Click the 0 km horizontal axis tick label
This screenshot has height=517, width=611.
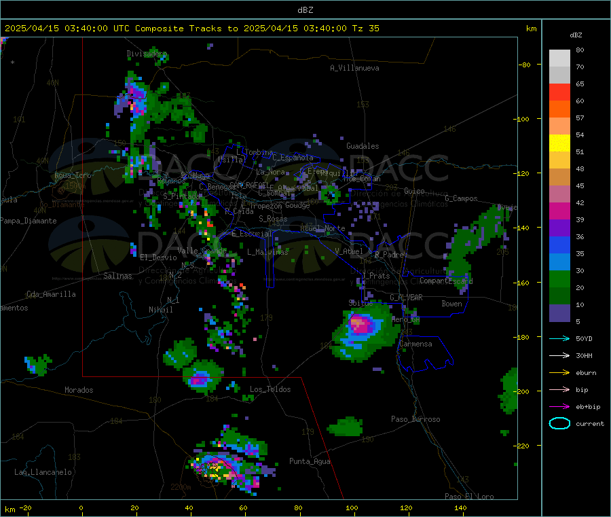click(81, 508)
